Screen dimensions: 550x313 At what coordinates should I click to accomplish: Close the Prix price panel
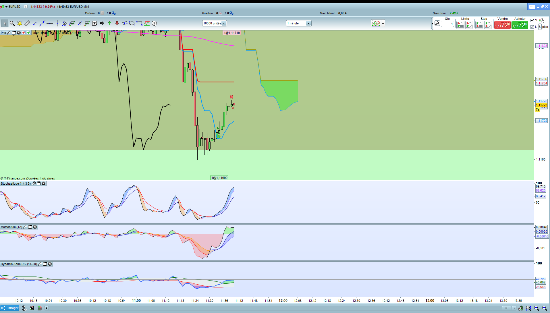19,33
